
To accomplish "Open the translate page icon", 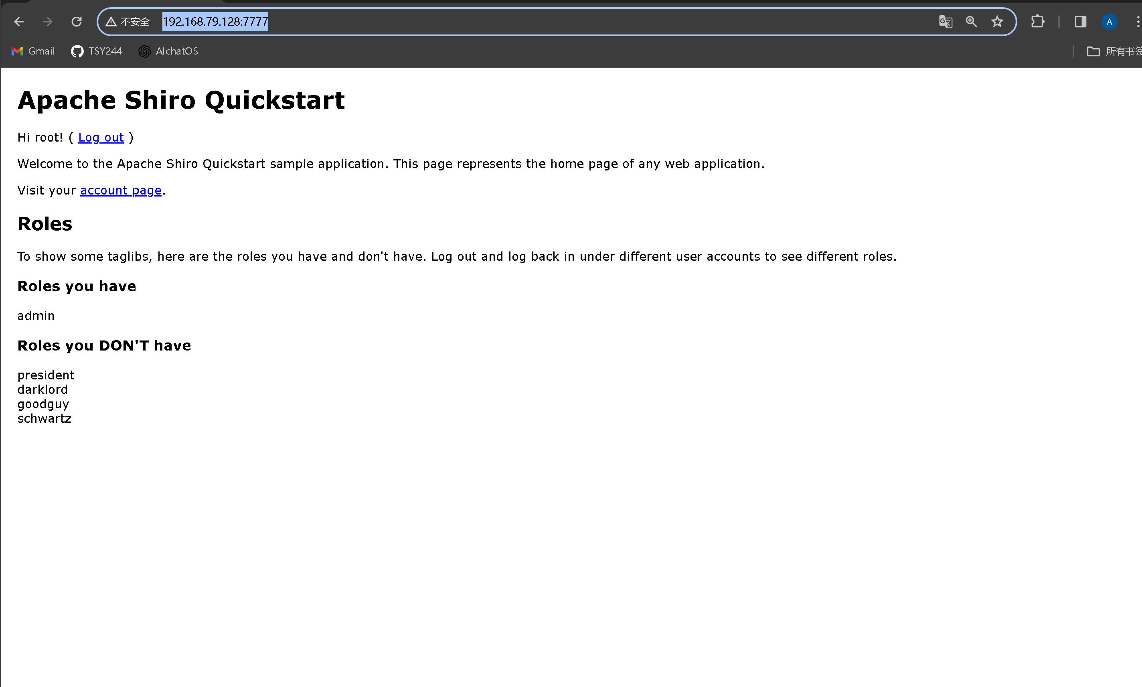I will (x=946, y=22).
